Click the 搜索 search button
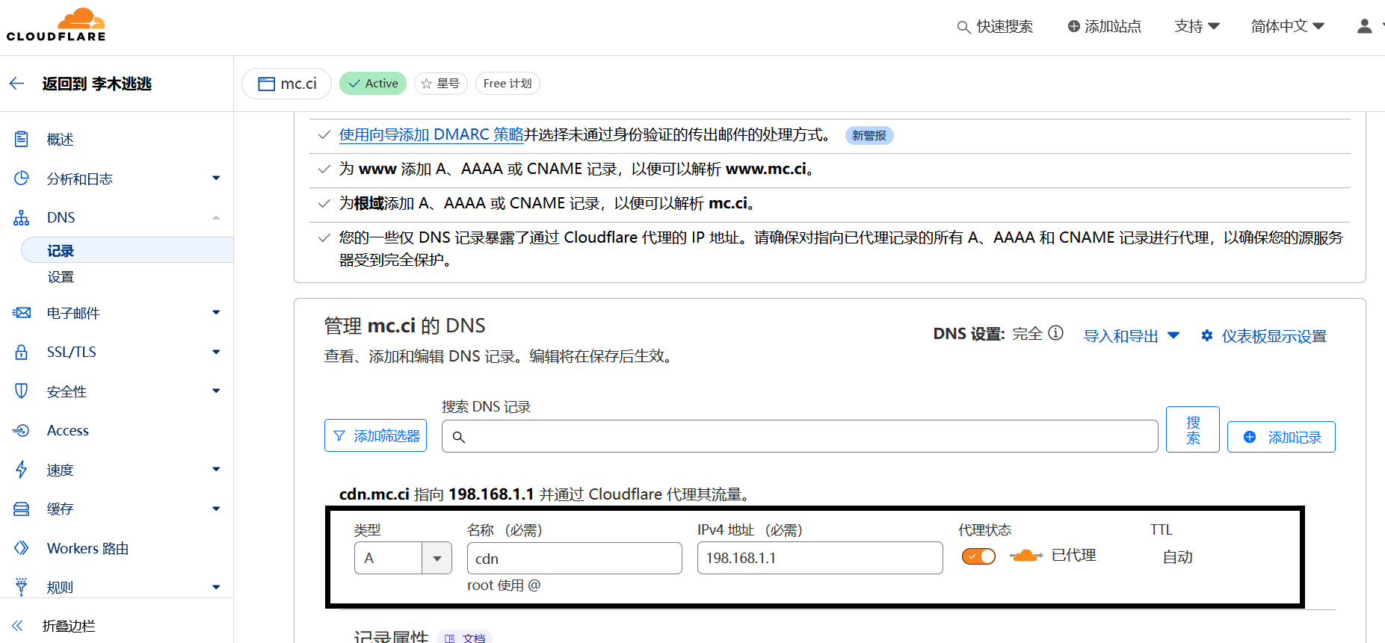Screen dimensions: 1385x643 (x=1192, y=429)
